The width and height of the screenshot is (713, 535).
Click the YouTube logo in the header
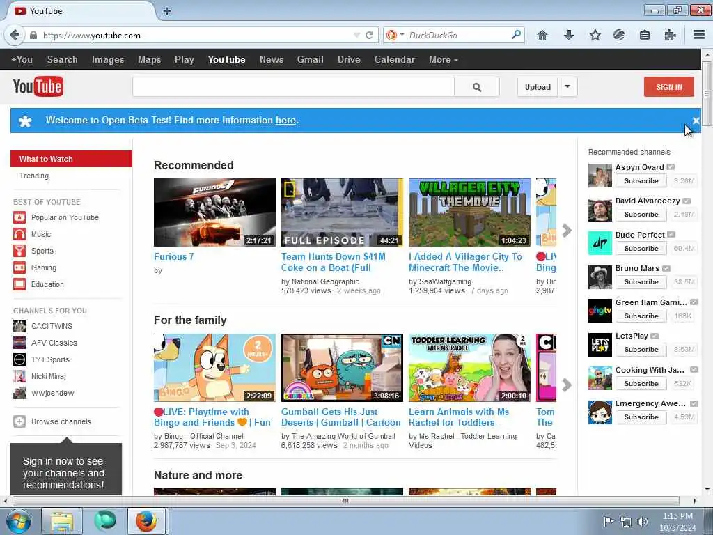pyautogui.click(x=38, y=86)
